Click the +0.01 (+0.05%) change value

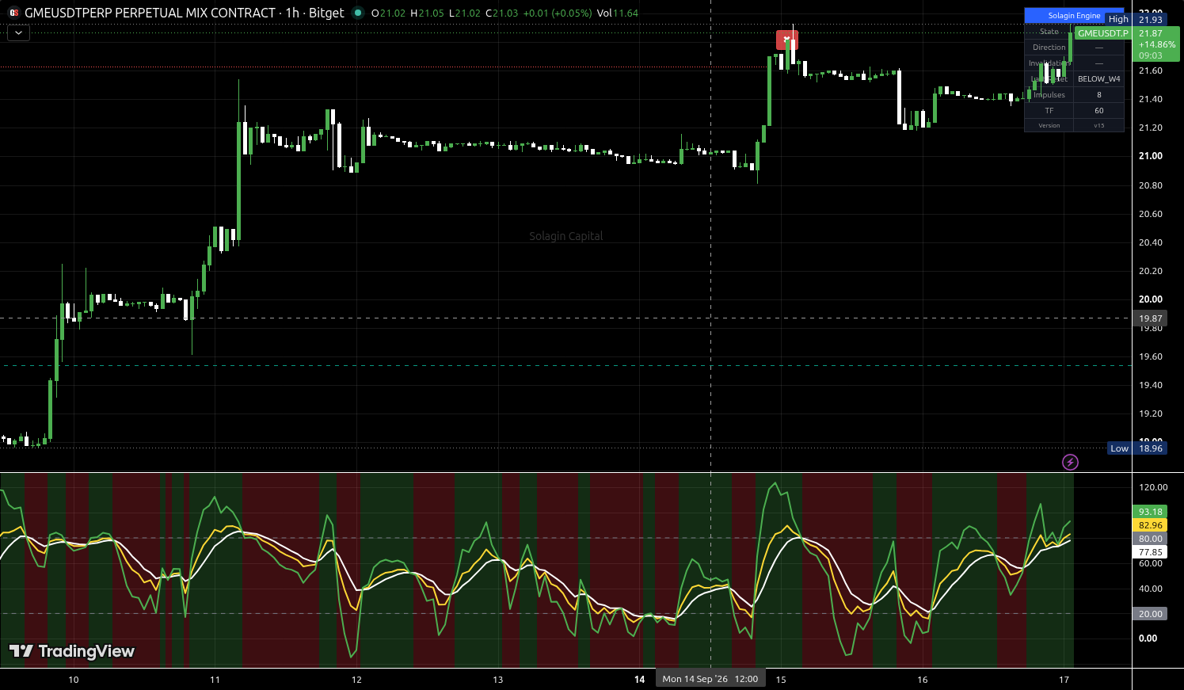pos(558,13)
